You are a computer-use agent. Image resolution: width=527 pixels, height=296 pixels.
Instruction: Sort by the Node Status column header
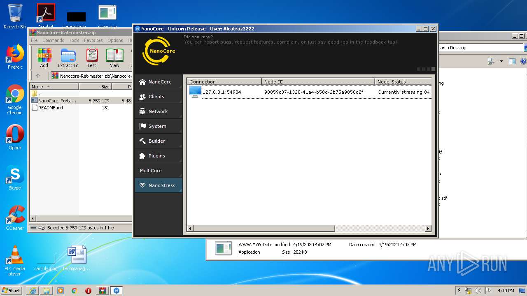click(x=403, y=81)
